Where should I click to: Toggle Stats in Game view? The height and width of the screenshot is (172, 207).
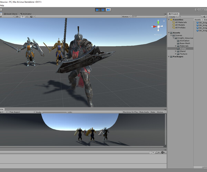[x=153, y=112]
